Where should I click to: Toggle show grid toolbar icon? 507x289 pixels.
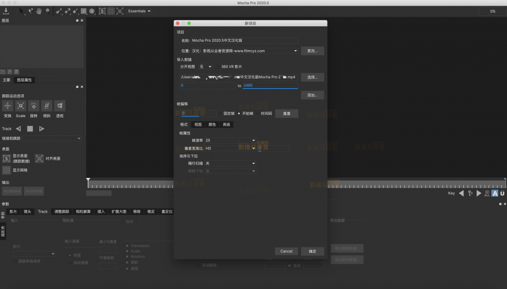coord(111,11)
